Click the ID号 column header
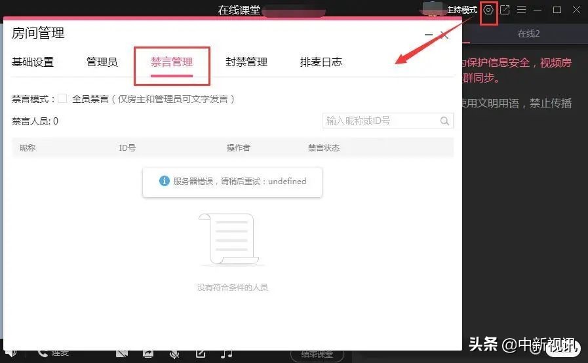 [127, 147]
